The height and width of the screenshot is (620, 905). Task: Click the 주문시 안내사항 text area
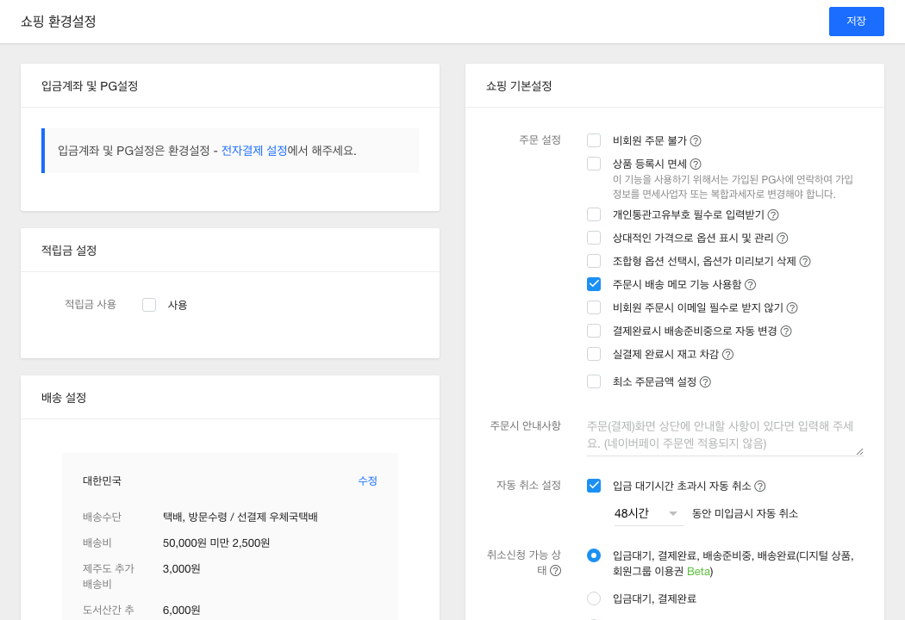click(724, 435)
